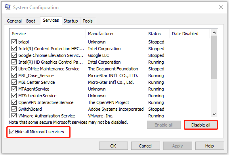This screenshot has width=229, height=155.
Task: Toggle Intel(R) Content Protection HEC checkbox
Action: 14,49
